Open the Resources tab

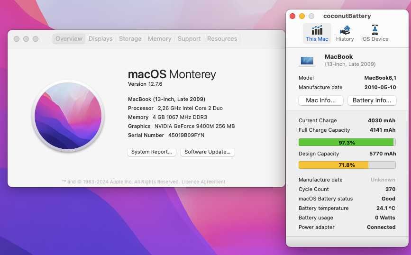(x=222, y=38)
